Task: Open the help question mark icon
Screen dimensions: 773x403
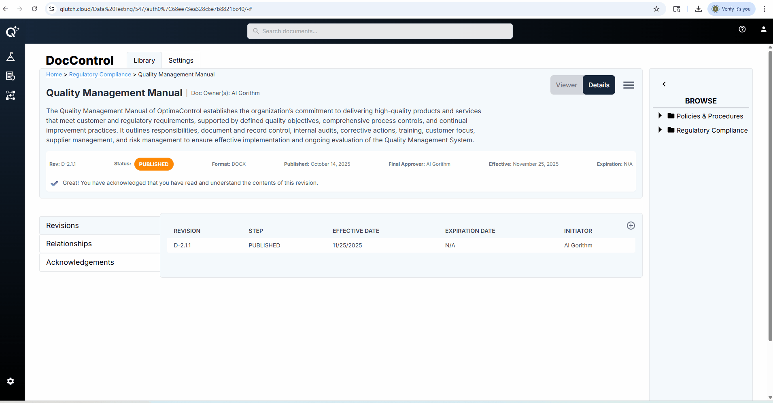Action: pyautogui.click(x=742, y=29)
